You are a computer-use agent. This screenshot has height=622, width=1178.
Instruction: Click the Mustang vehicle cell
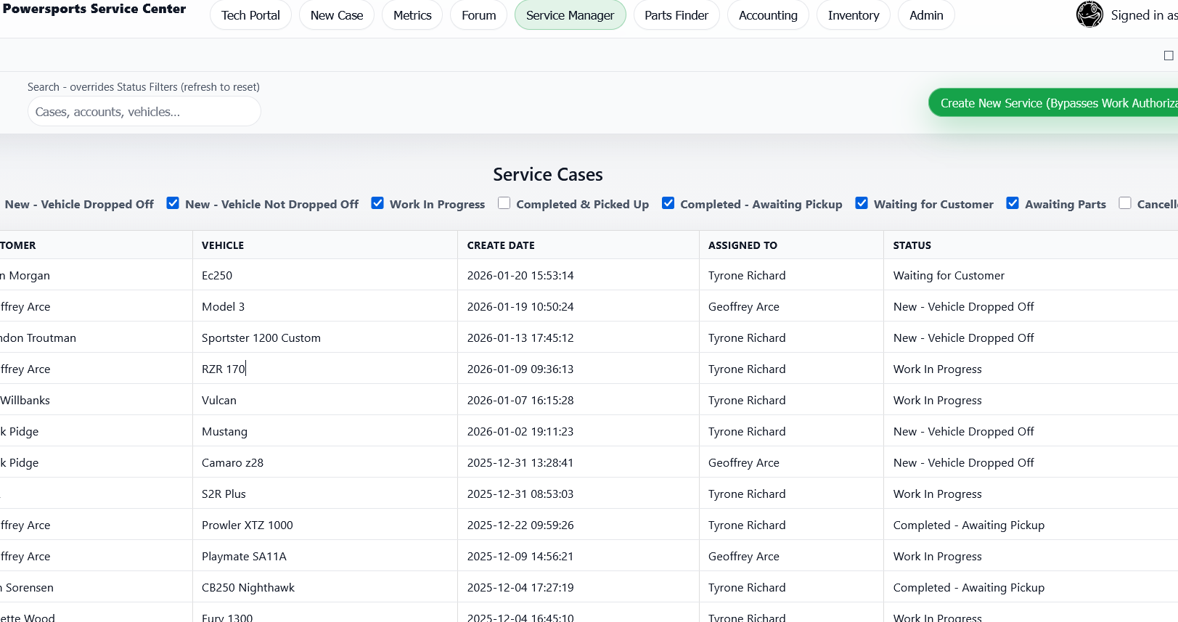click(324, 431)
